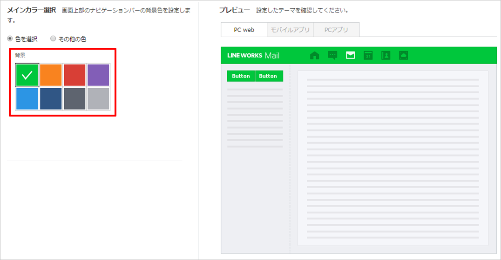501x260 pixels.
Task: Click the right green Button in preview
Action: pos(268,76)
